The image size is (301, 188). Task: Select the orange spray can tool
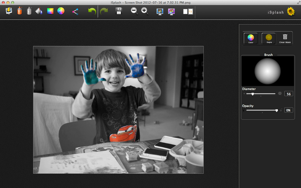click(20, 11)
